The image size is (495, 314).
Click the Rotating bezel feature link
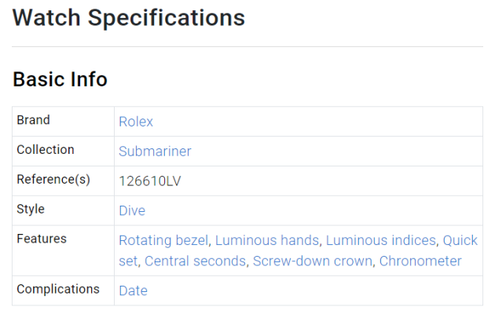(163, 240)
